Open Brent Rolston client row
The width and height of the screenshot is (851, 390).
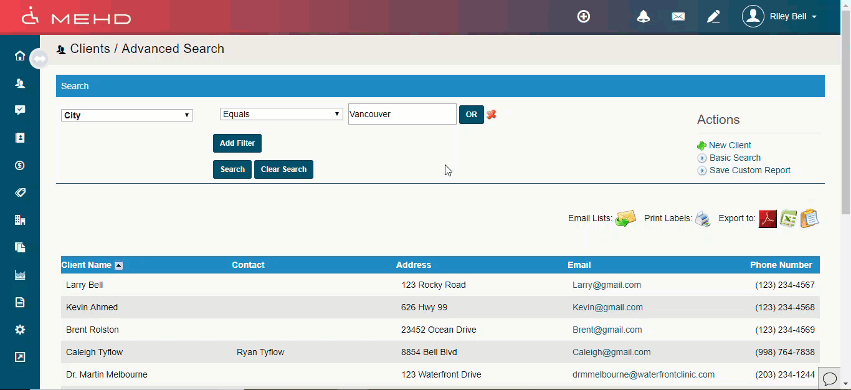440,330
